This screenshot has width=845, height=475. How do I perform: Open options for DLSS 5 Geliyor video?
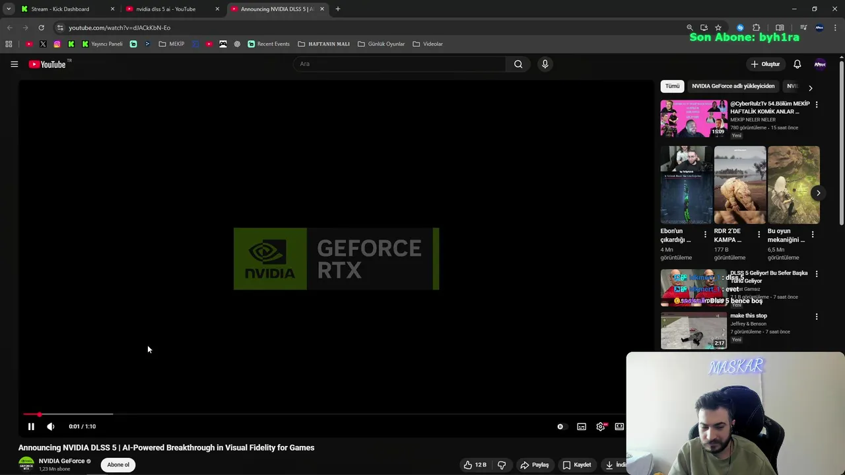pyautogui.click(x=817, y=274)
